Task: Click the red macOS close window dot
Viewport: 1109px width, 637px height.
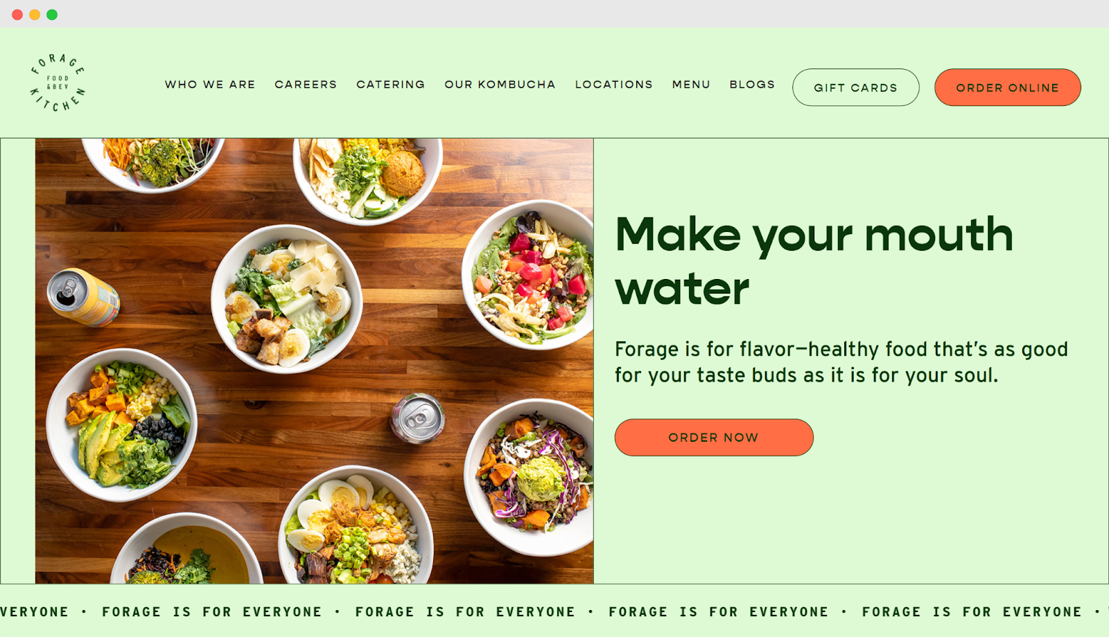Action: (17, 15)
